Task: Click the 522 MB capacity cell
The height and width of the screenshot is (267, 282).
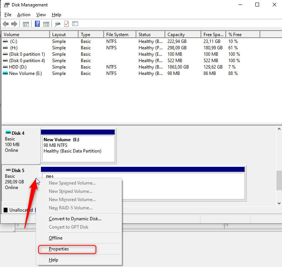Action: click(x=175, y=61)
